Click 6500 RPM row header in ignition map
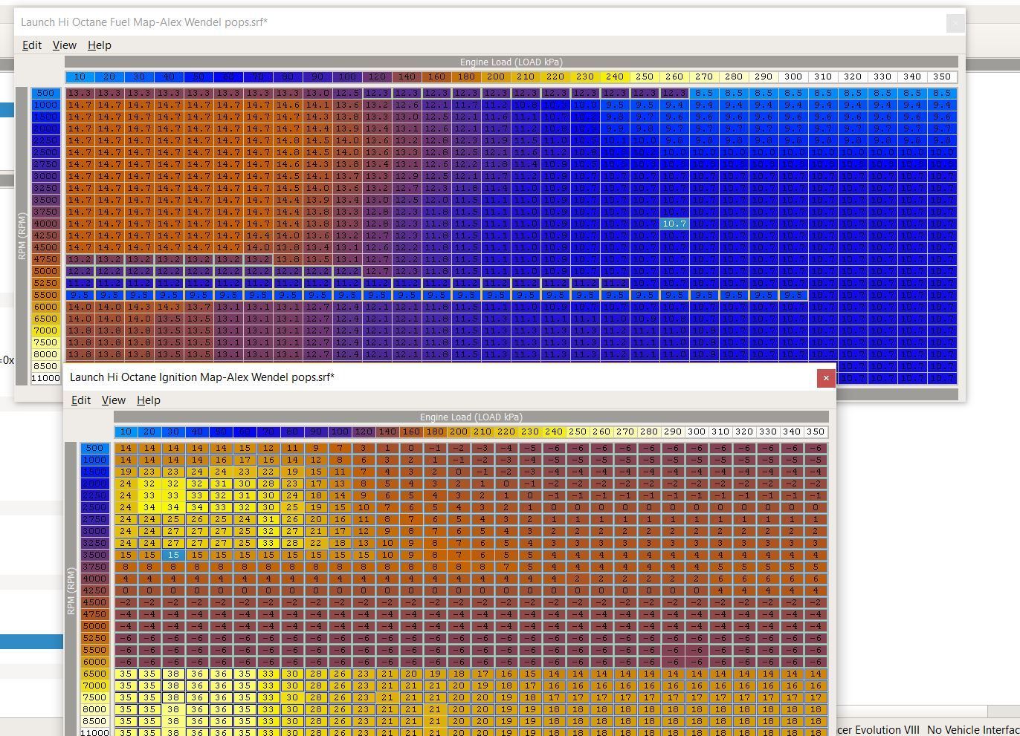1020x736 pixels. pos(94,674)
